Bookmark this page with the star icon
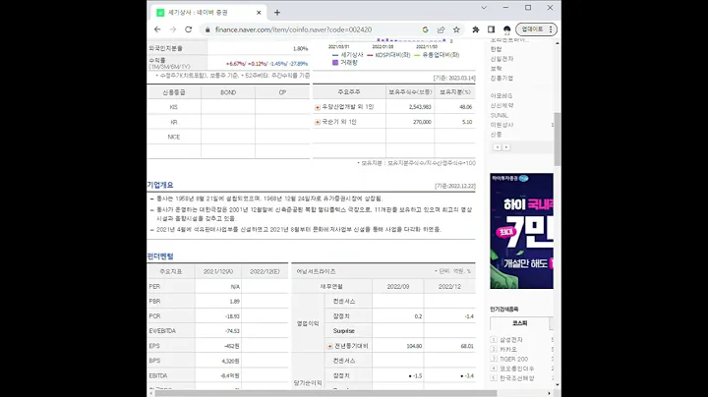Screen dimensions: 708x397 coord(456,29)
